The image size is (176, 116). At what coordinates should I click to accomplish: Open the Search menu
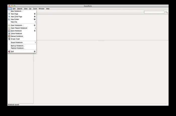pyautogui.click(x=20, y=9)
